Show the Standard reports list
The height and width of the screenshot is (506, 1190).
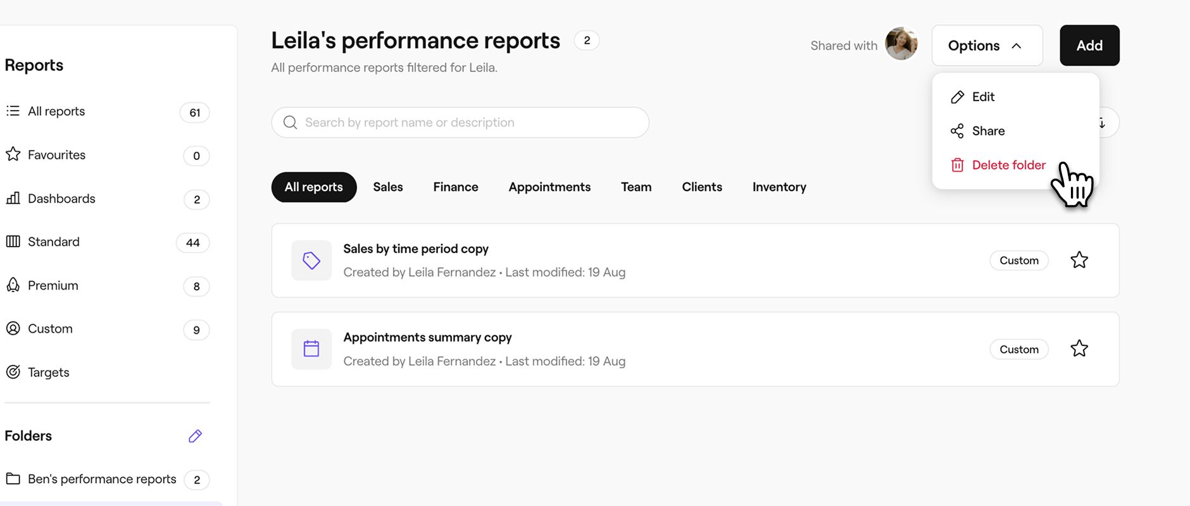pyautogui.click(x=54, y=242)
